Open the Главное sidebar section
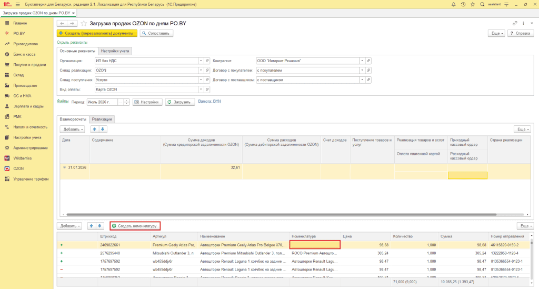This screenshot has width=539, height=289. [x=20, y=23]
